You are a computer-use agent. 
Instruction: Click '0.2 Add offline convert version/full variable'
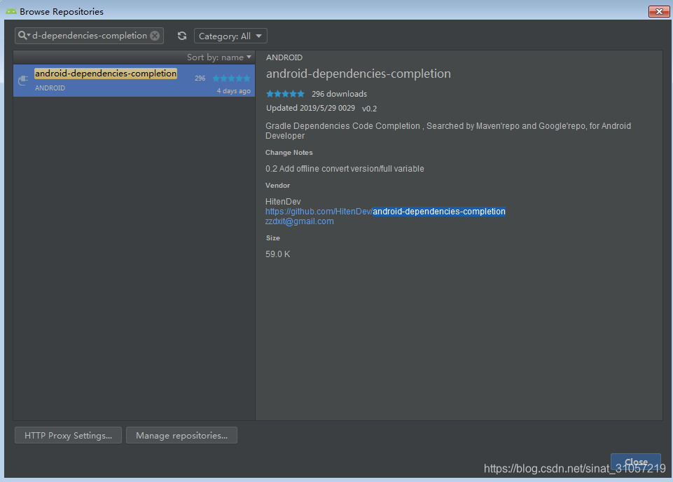tap(345, 169)
